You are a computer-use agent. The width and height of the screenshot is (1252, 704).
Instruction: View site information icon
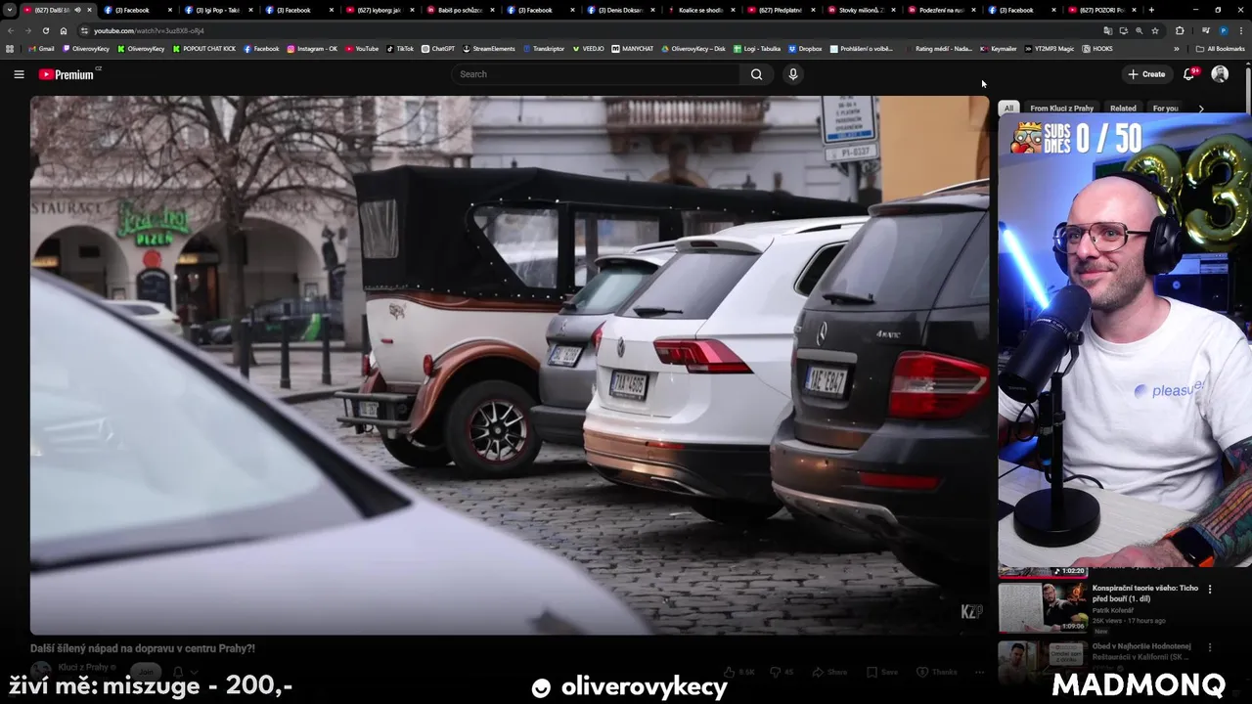pyautogui.click(x=84, y=30)
